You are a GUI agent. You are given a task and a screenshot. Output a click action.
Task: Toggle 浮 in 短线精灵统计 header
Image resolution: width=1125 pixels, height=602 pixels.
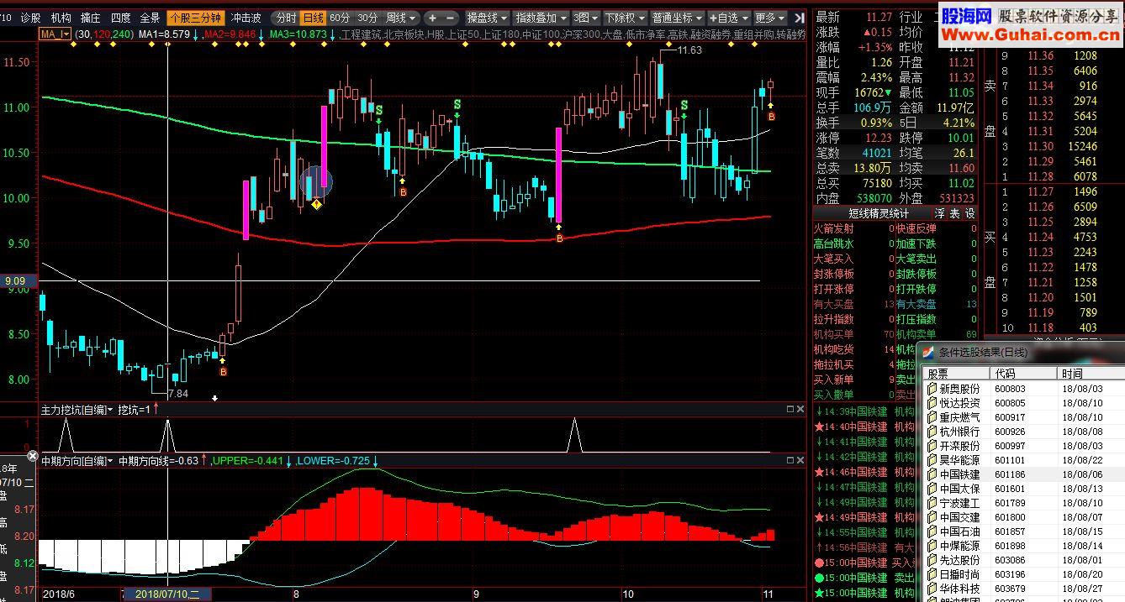[x=940, y=213]
